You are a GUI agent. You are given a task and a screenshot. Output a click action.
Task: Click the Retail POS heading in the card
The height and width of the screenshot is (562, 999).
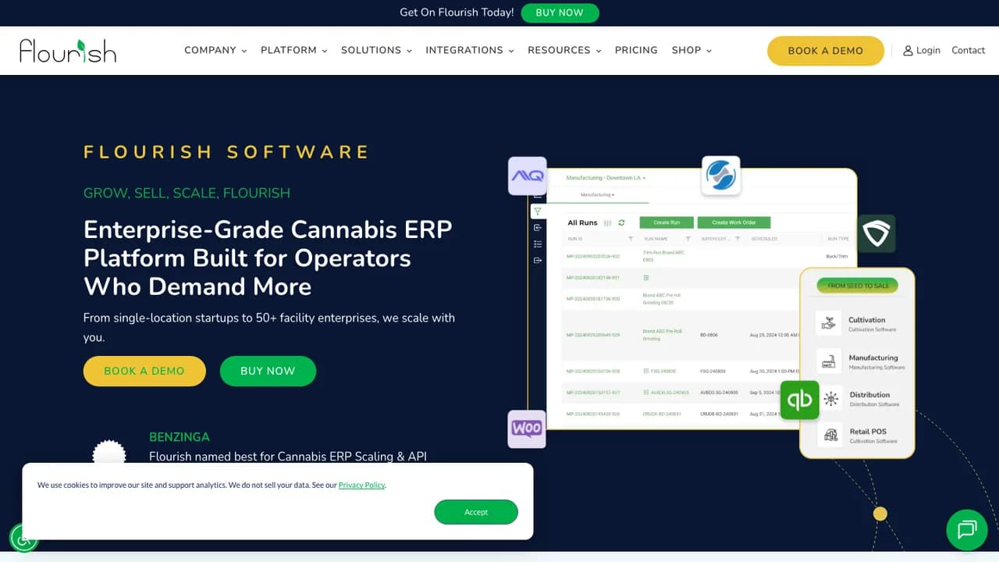click(868, 432)
